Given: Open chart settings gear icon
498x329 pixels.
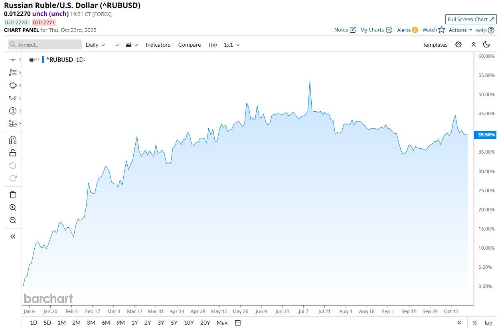Looking at the screenshot, I should [458, 44].
